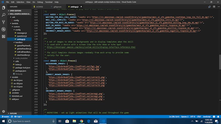
Task: Follow the developer.amazon.com display-interface link
Action: click(x=91, y=47)
